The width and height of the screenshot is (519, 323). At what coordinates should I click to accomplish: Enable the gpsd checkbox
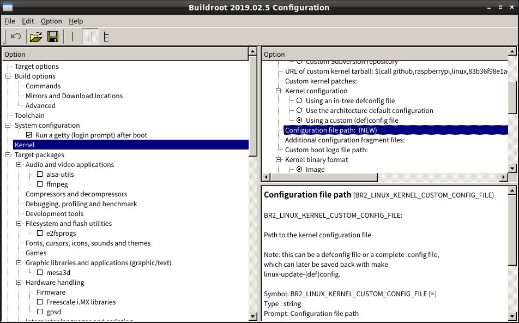click(40, 312)
